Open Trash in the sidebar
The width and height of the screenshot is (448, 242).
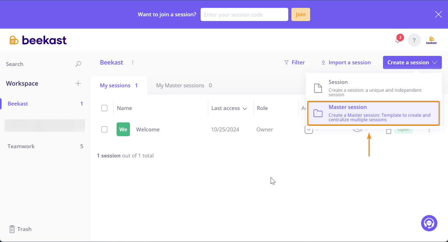pos(20,229)
